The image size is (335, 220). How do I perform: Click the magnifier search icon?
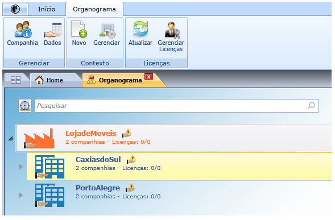[x=311, y=105]
